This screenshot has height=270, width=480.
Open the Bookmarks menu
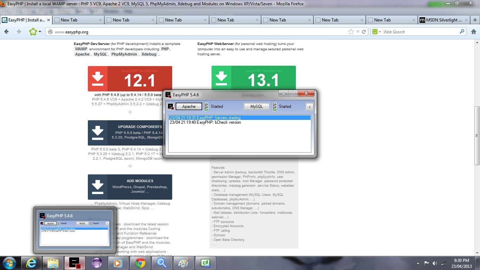click(65, 11)
